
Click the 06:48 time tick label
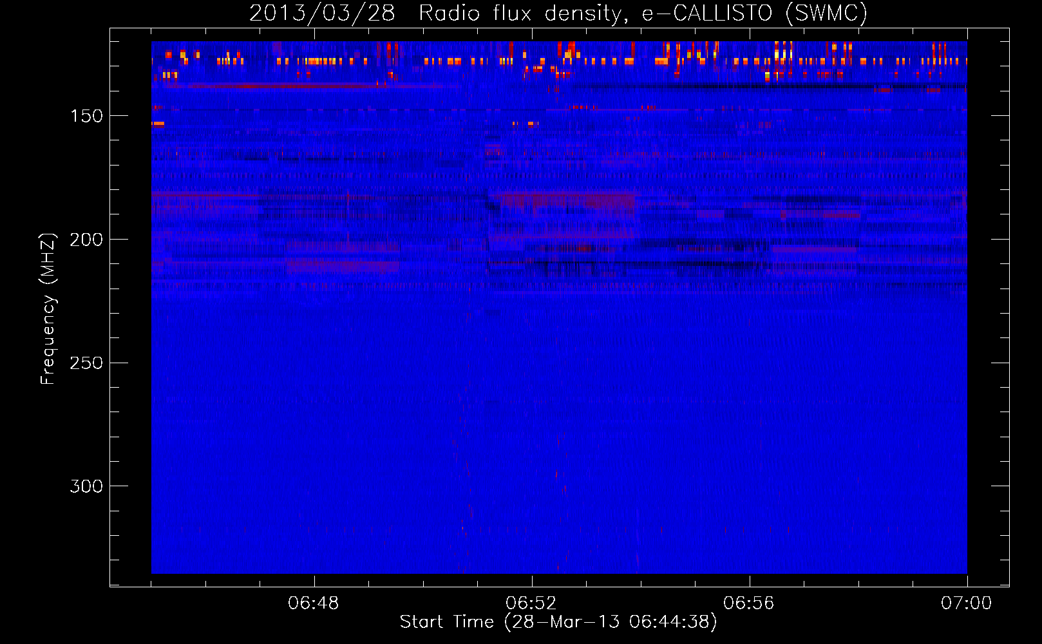[x=314, y=603]
